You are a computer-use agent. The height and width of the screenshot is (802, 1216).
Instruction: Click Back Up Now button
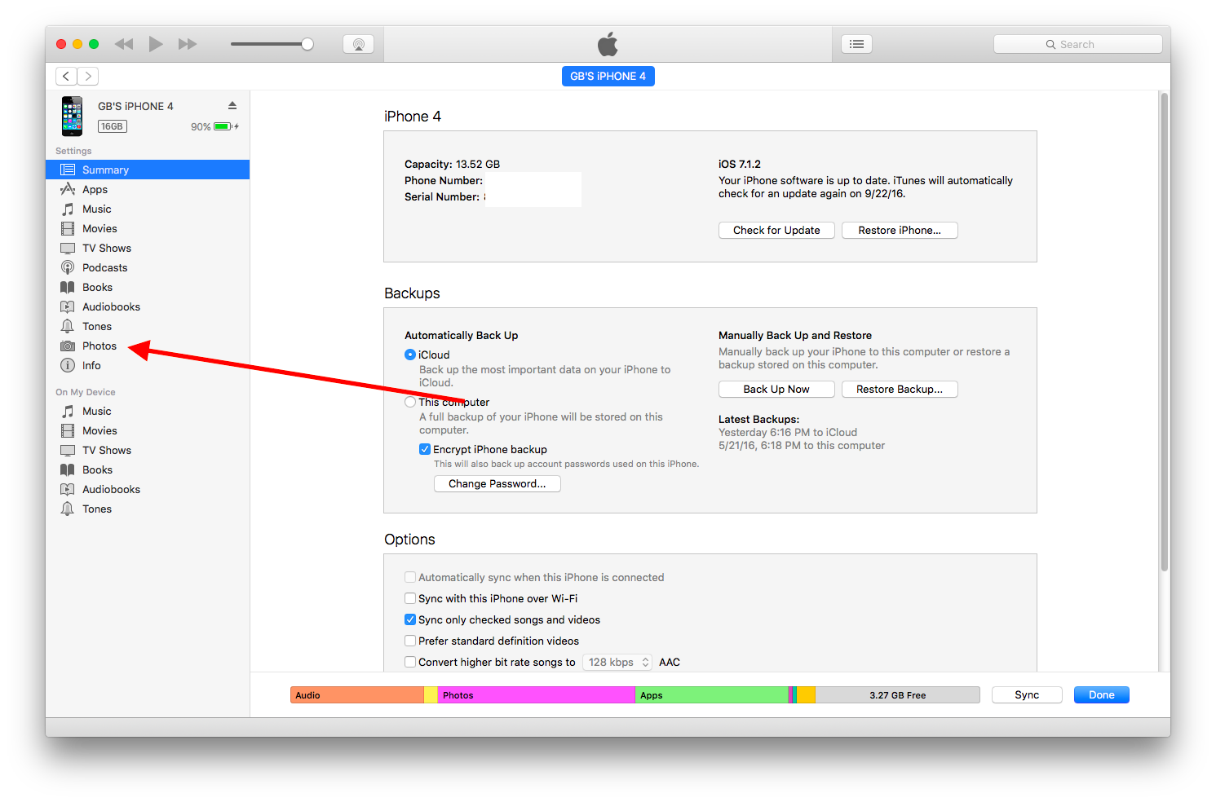click(776, 390)
